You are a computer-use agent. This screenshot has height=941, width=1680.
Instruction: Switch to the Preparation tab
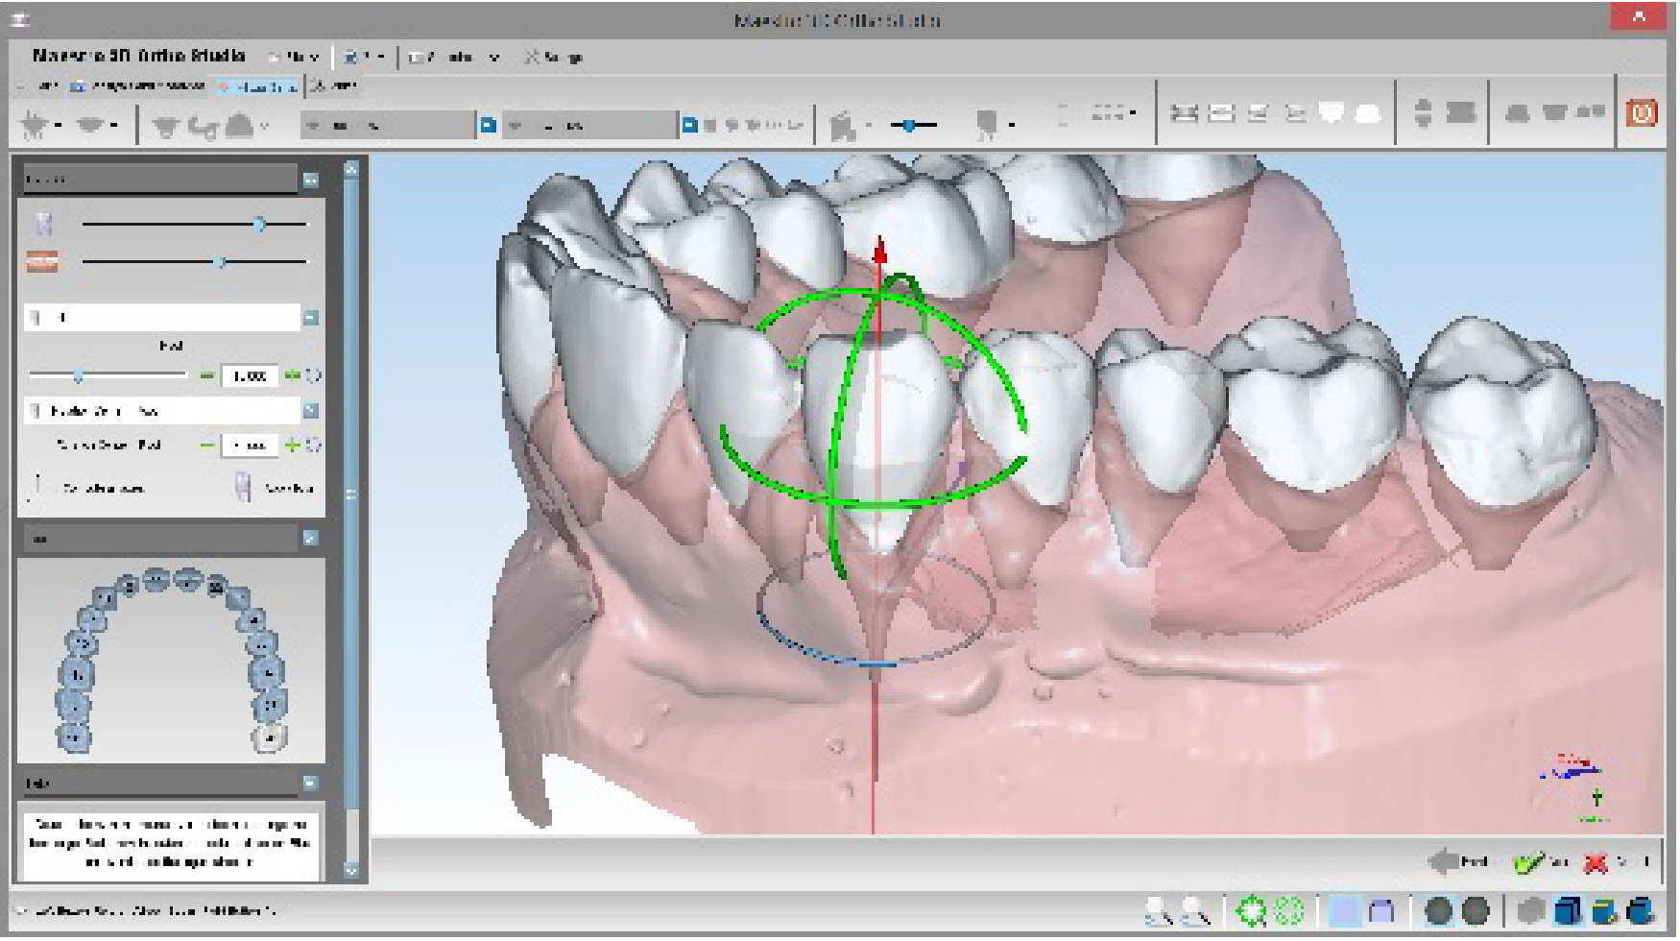[x=137, y=85]
